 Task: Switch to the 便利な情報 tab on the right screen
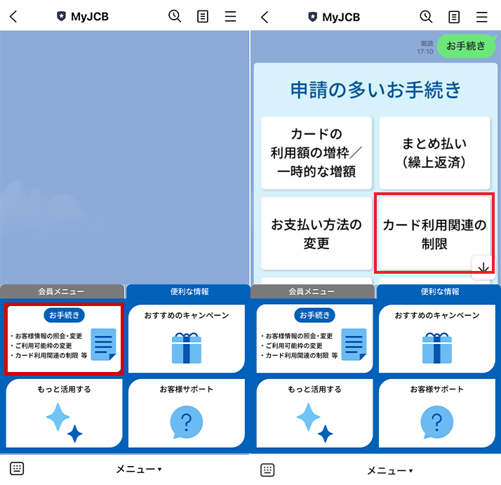(439, 291)
